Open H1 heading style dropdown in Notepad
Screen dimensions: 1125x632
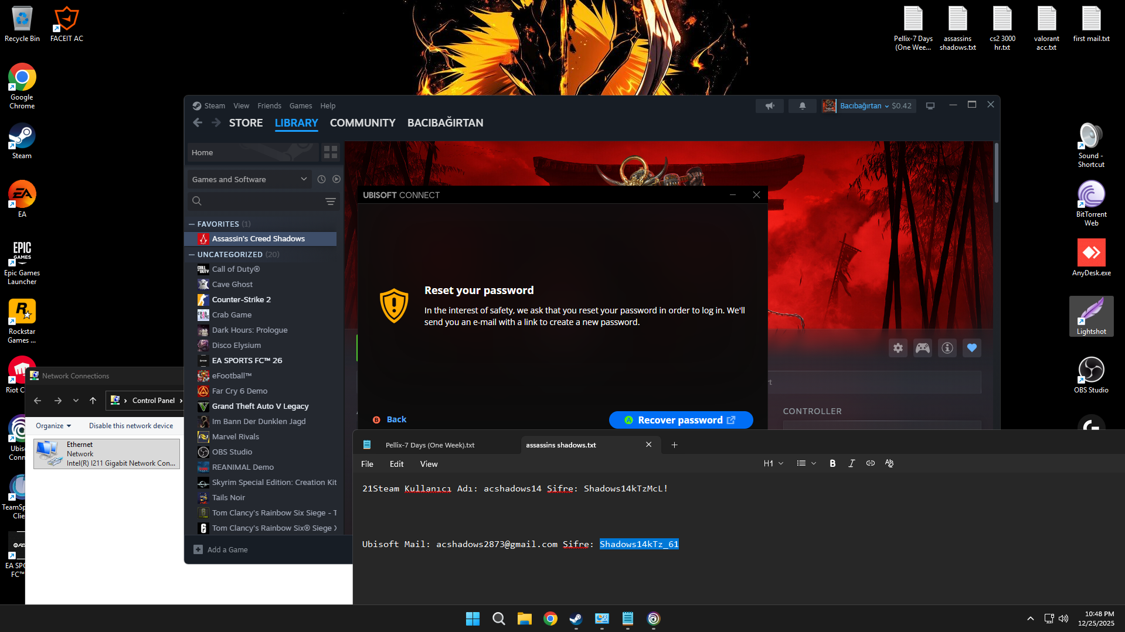coord(773,463)
